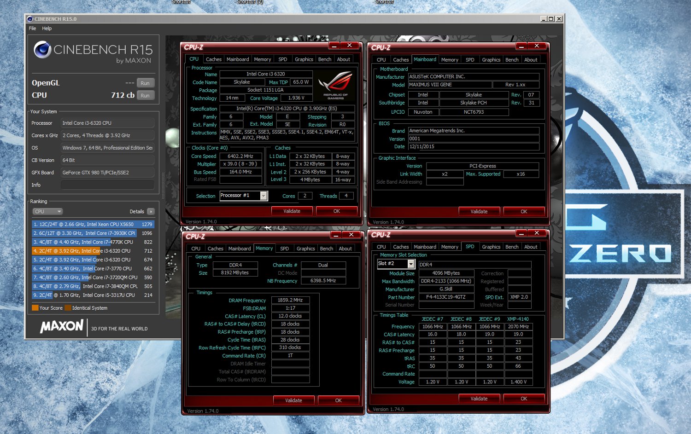The width and height of the screenshot is (691, 434).
Task: Select ranking row Core i7-3930K 1096
Action: (93, 233)
